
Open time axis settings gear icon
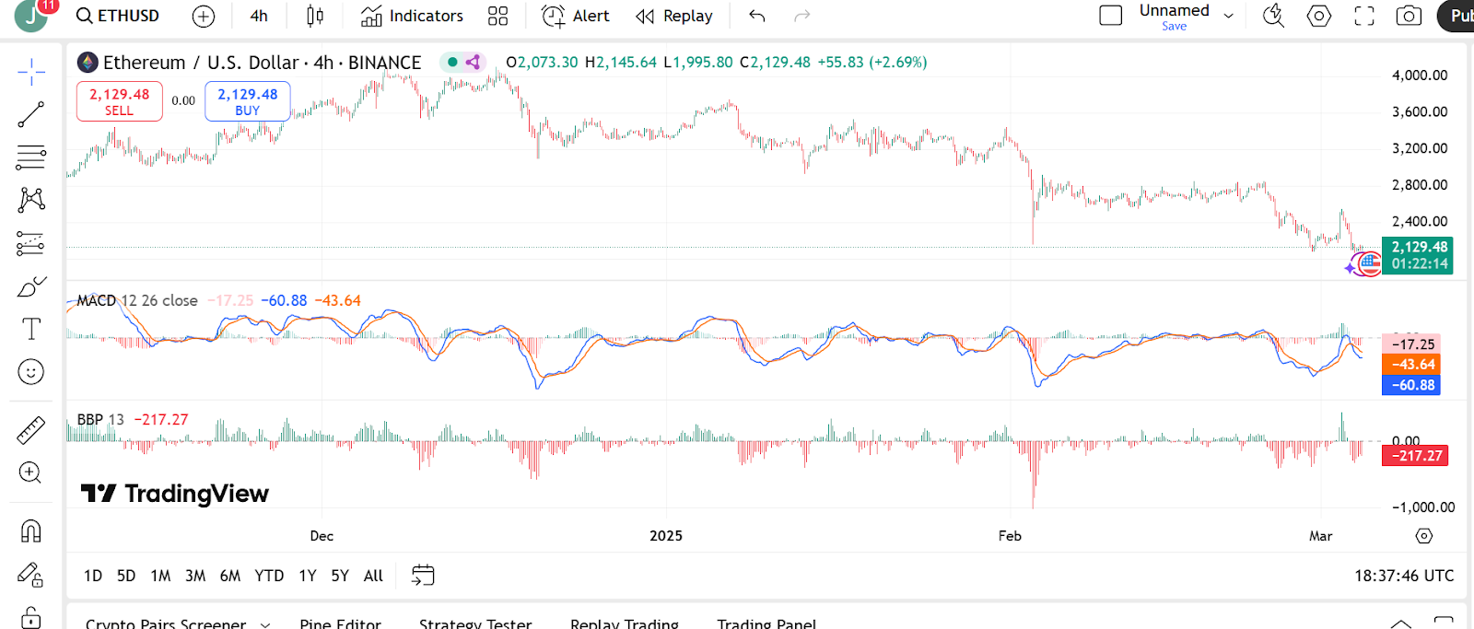coord(1424,536)
